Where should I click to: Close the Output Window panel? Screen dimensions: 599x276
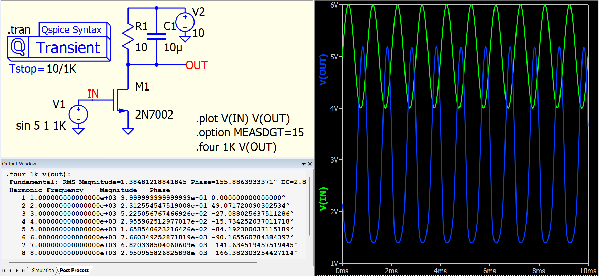pyautogui.click(x=310, y=164)
